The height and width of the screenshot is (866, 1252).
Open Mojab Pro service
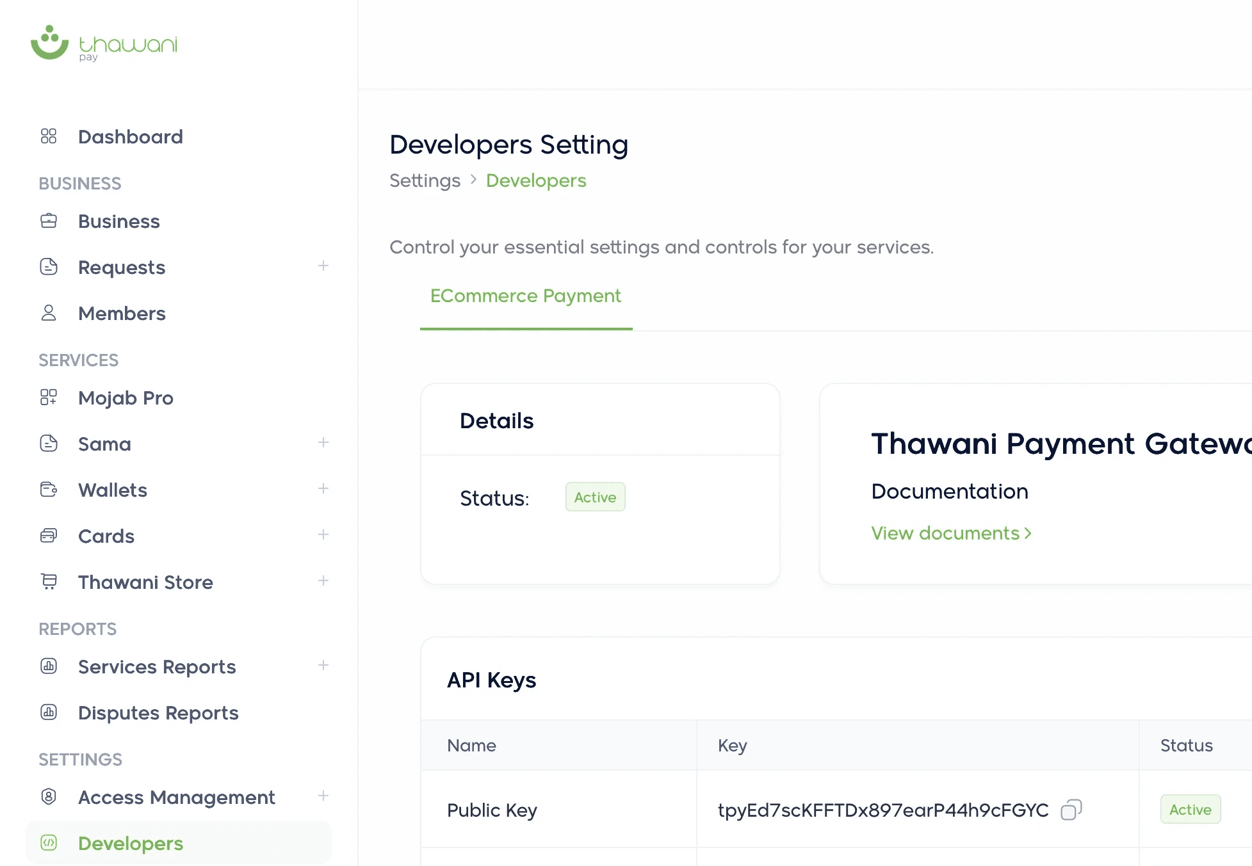[x=126, y=397]
